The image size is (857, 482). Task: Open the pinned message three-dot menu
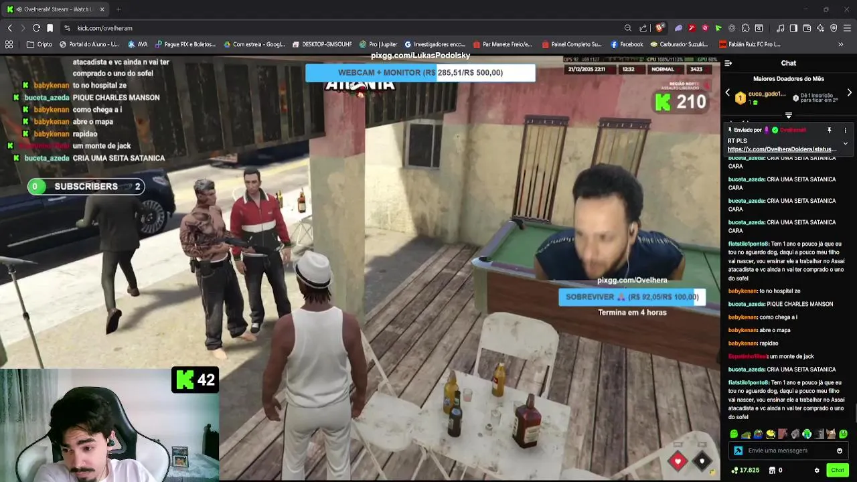click(845, 130)
